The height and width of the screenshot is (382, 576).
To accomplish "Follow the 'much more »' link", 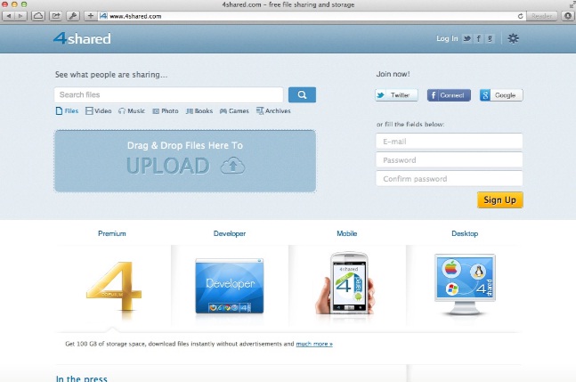I will click(314, 345).
